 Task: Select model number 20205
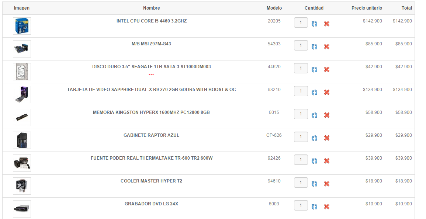click(274, 21)
